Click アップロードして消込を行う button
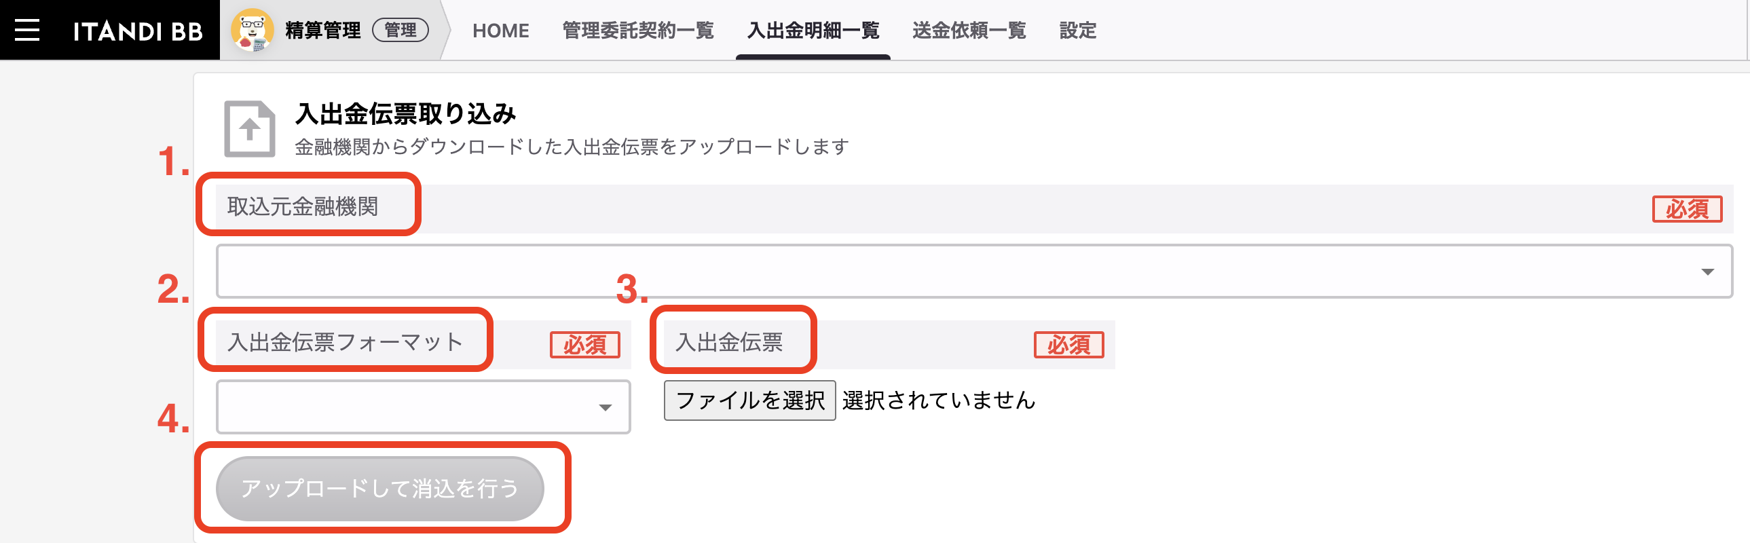The image size is (1750, 543). [379, 489]
